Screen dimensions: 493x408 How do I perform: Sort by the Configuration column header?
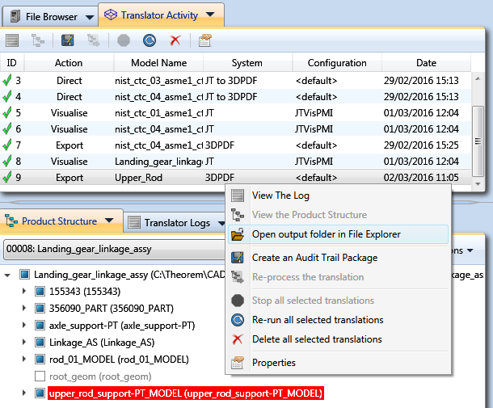337,62
